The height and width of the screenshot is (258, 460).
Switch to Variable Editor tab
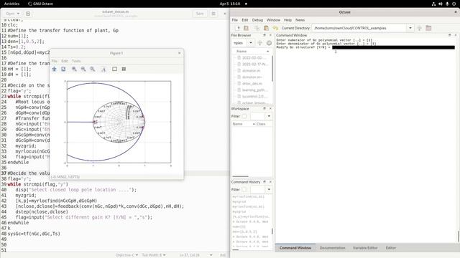(365, 248)
